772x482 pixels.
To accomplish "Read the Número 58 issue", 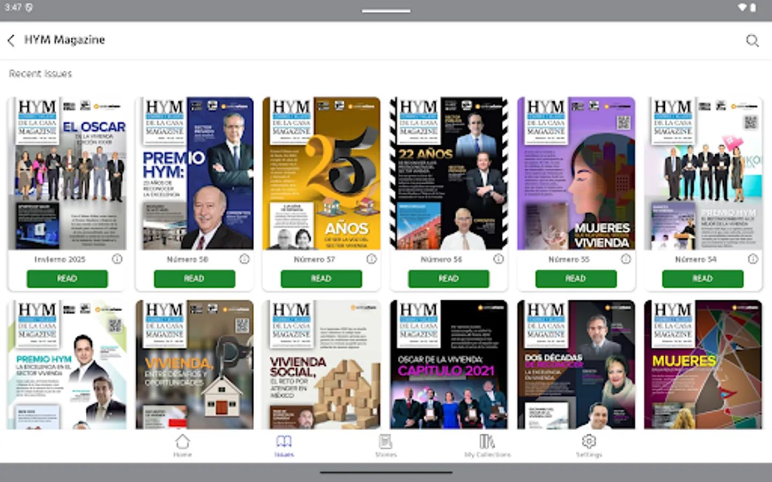I will coord(194,278).
